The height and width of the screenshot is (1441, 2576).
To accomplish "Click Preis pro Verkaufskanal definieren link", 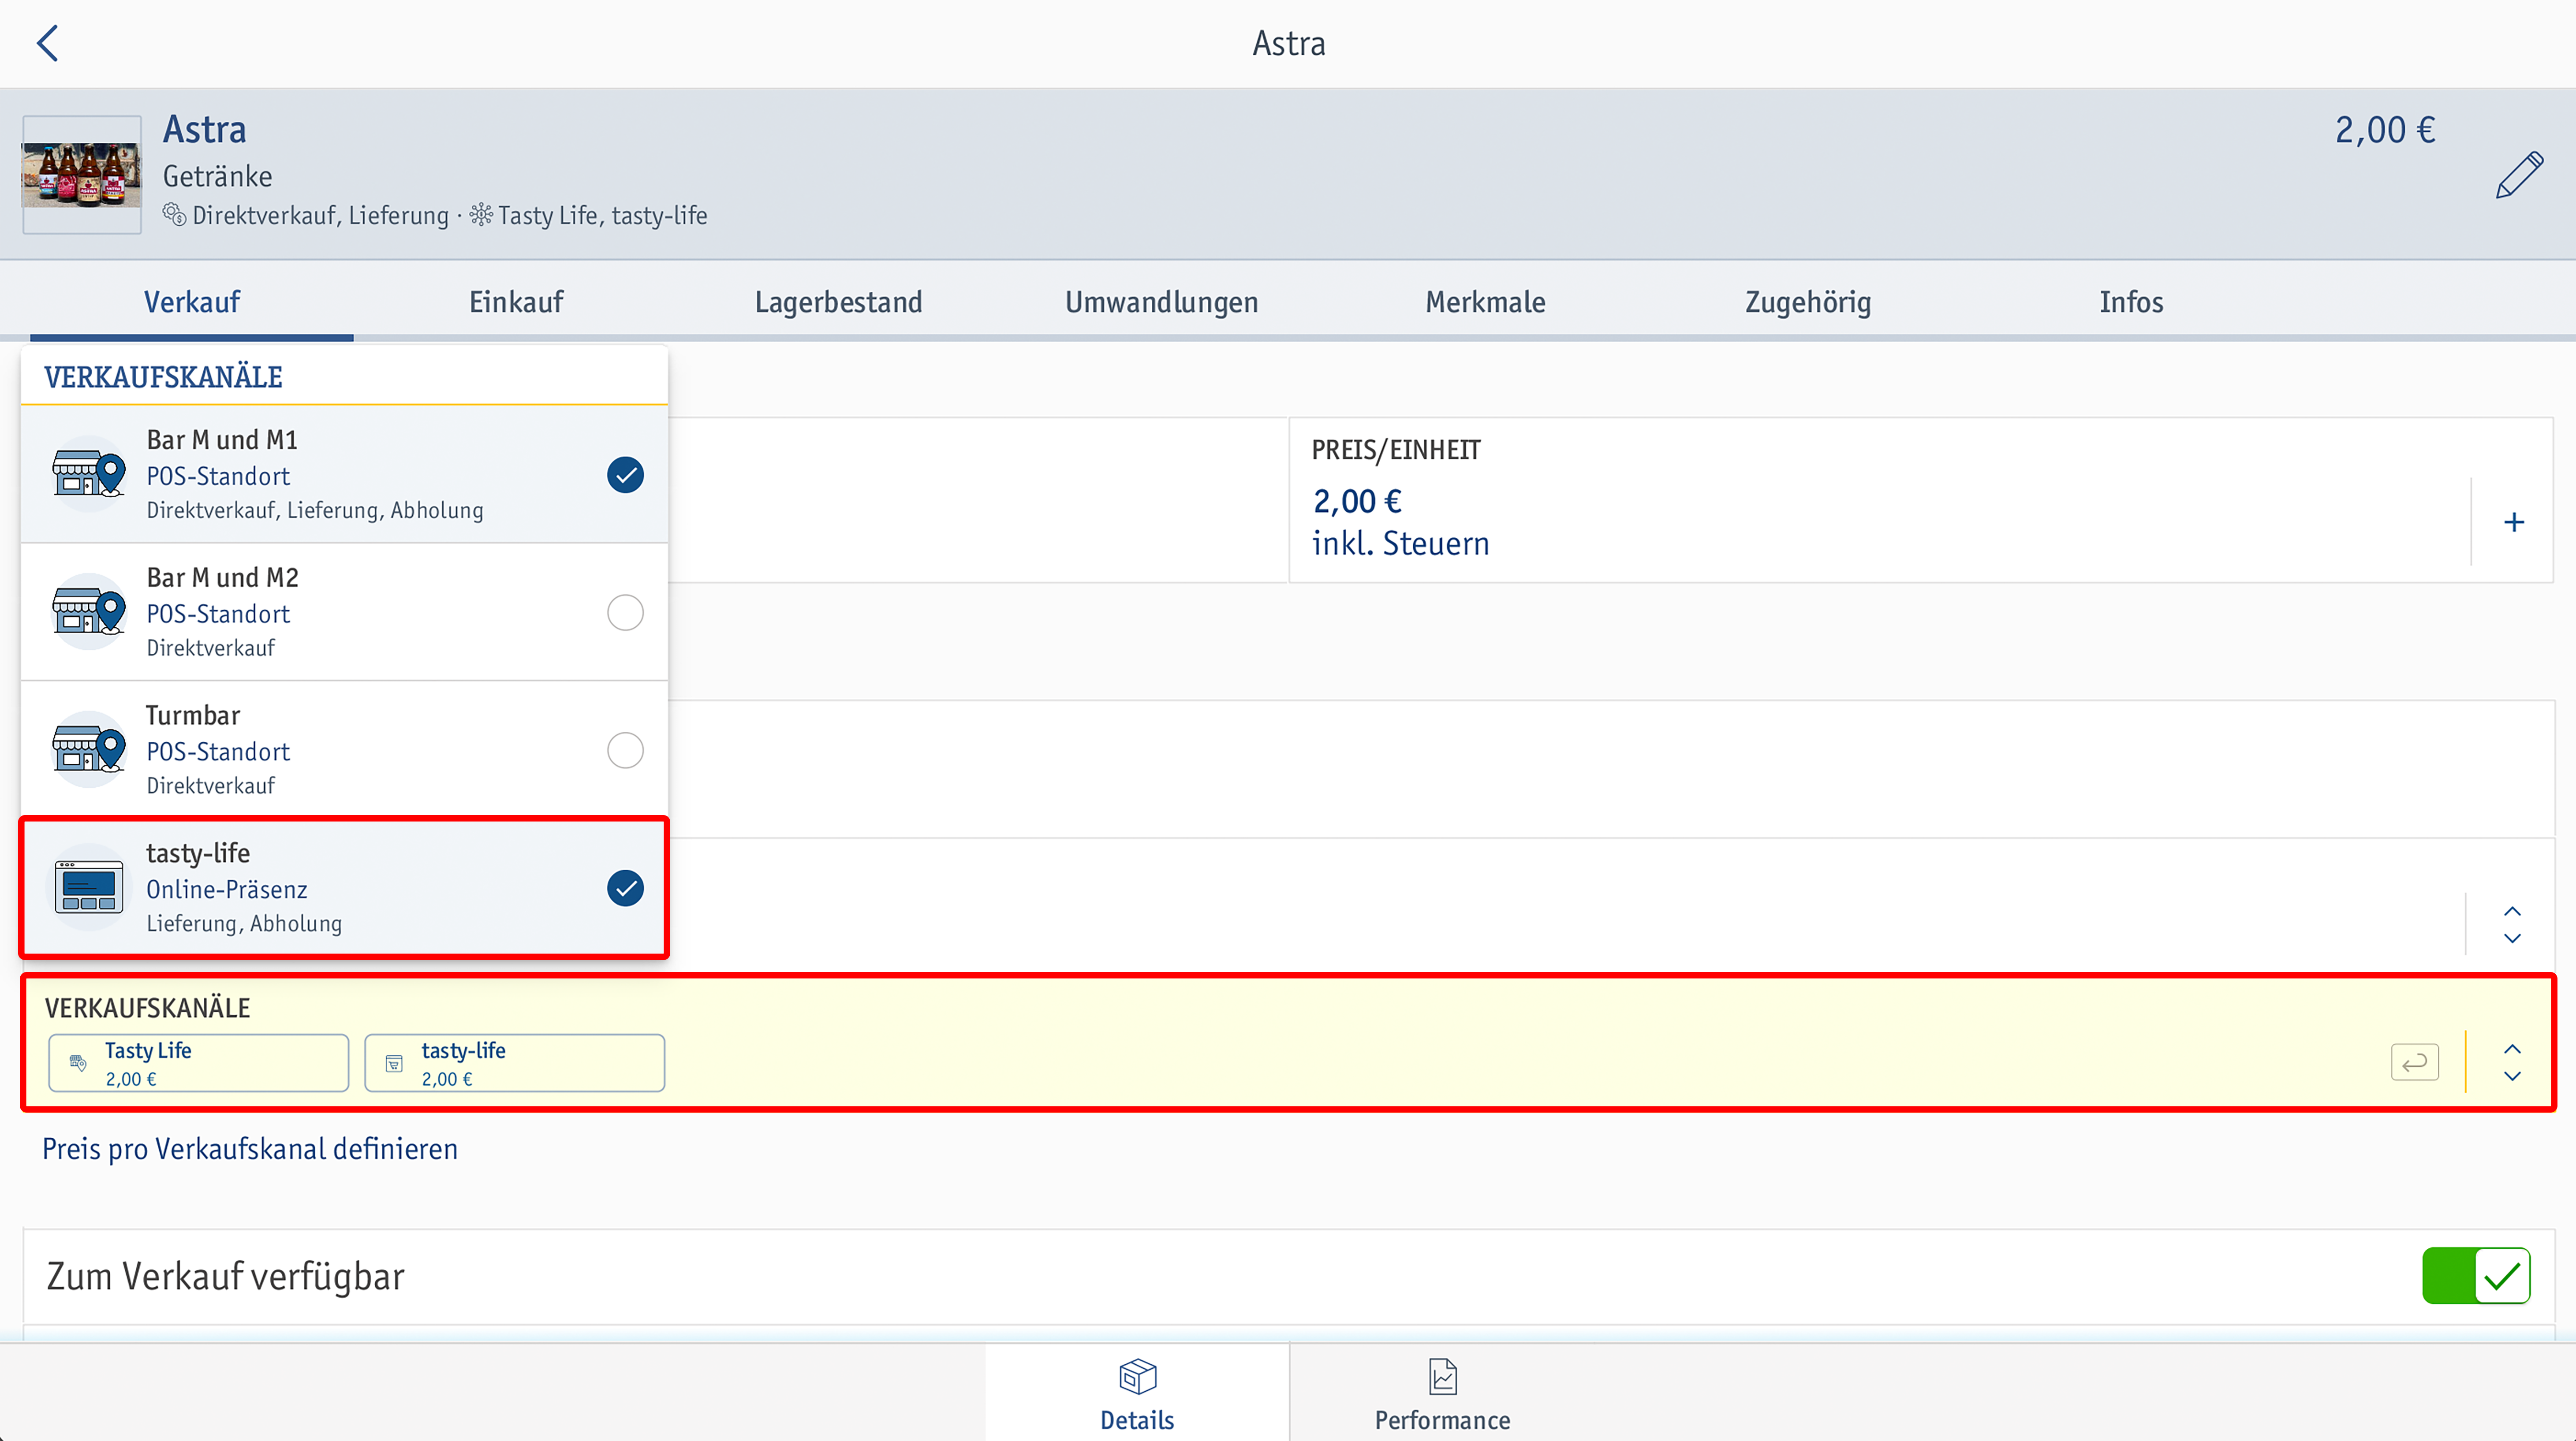I will (250, 1149).
